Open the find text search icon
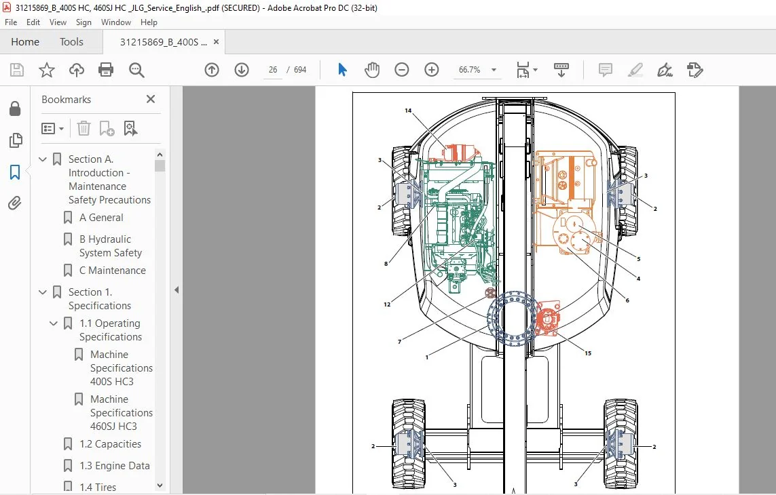 point(136,70)
